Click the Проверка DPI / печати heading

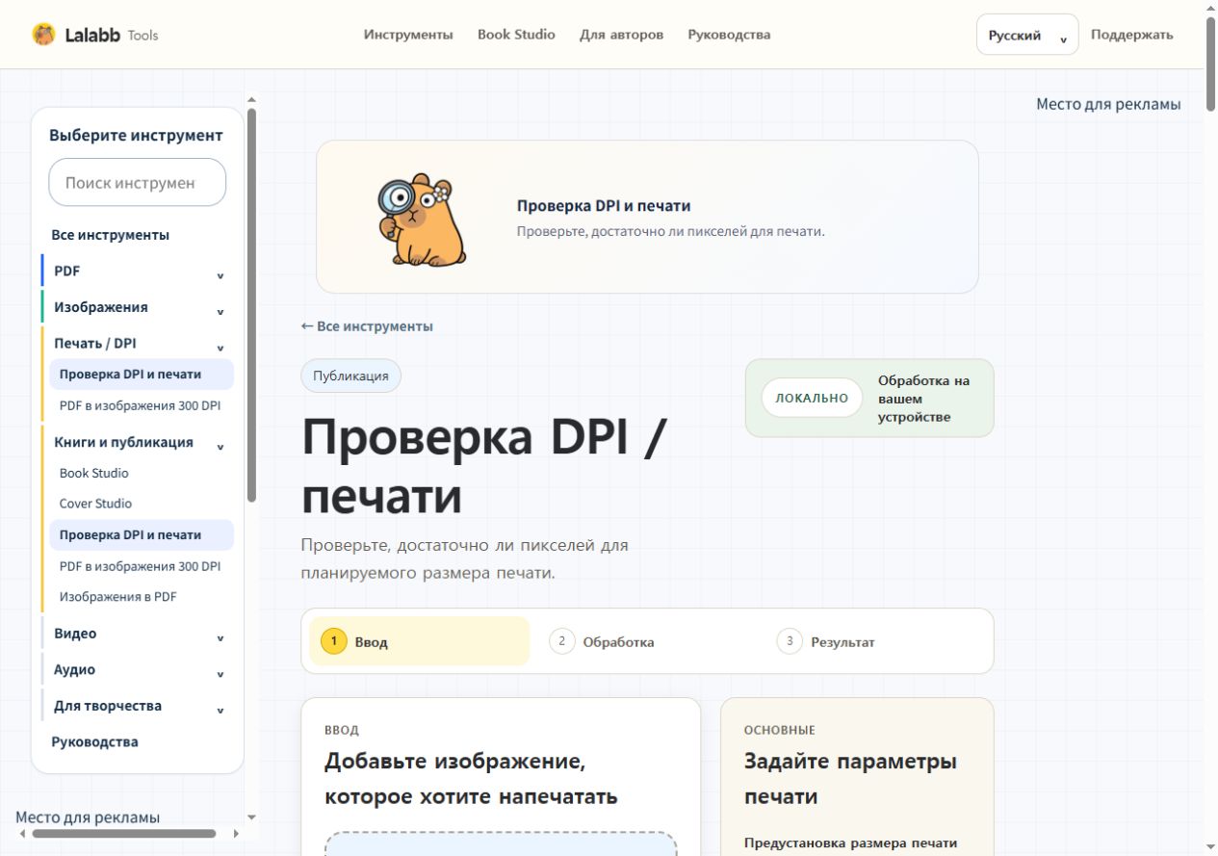coord(483,467)
